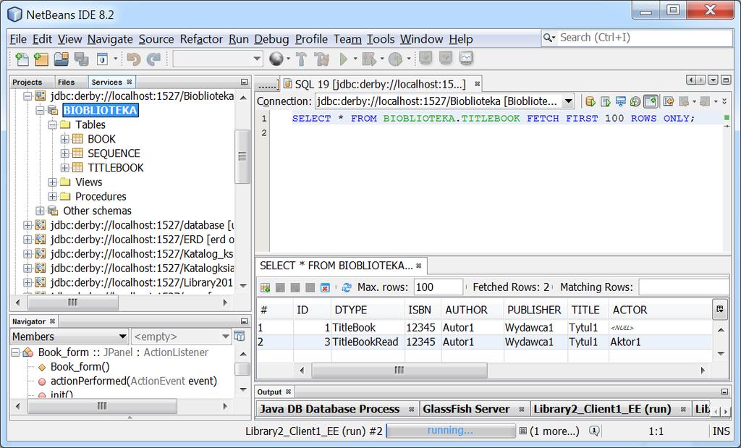Expand the TITLEBOOK table node

point(64,168)
